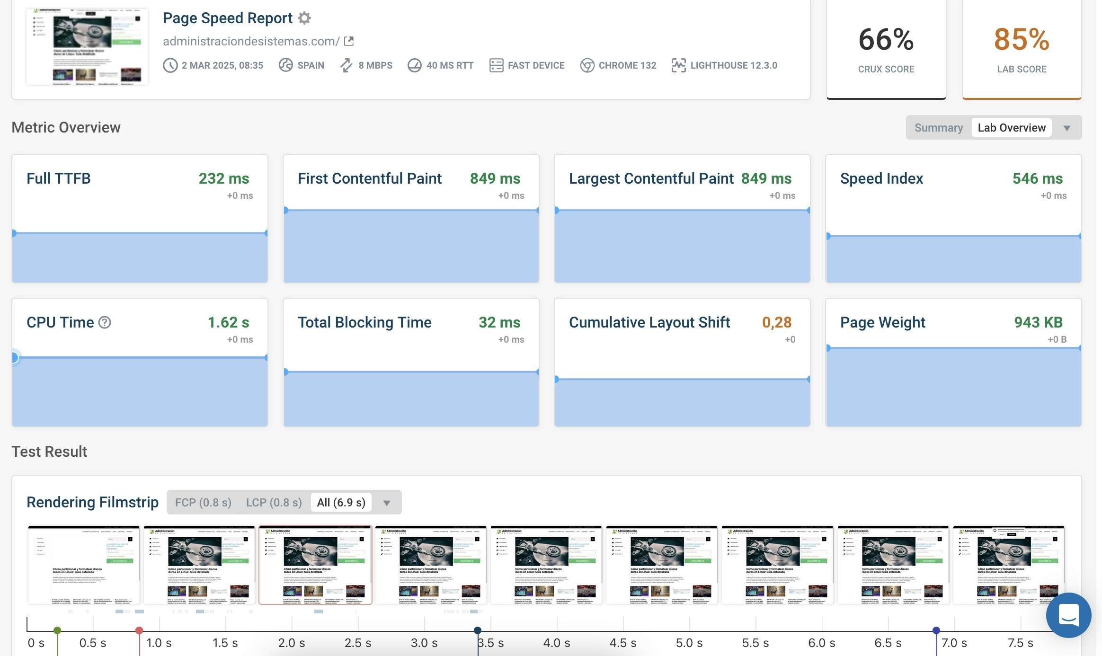
Task: Open the external link icon beside the URL
Action: click(x=349, y=41)
